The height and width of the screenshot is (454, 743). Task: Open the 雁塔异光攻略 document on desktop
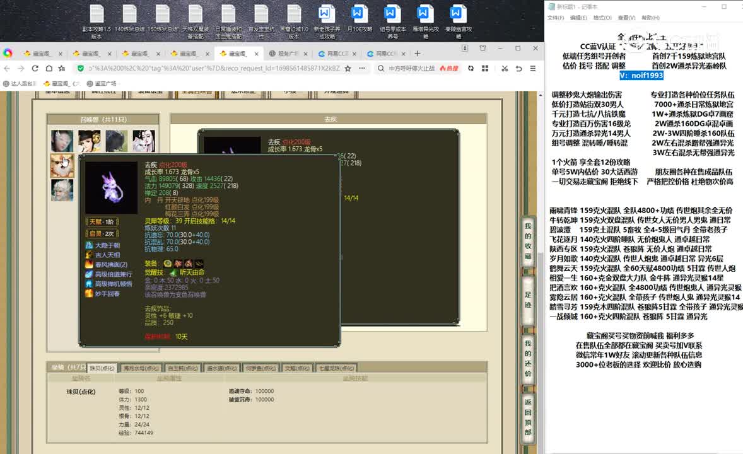(x=425, y=22)
